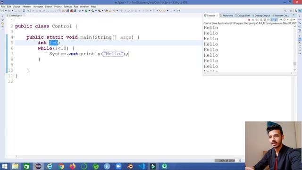
Task: Switch to the Console tab
Action: pyautogui.click(x=211, y=16)
